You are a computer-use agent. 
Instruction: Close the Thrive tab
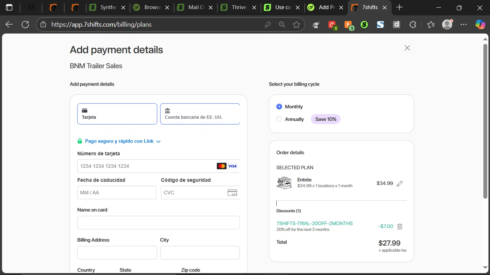(254, 8)
